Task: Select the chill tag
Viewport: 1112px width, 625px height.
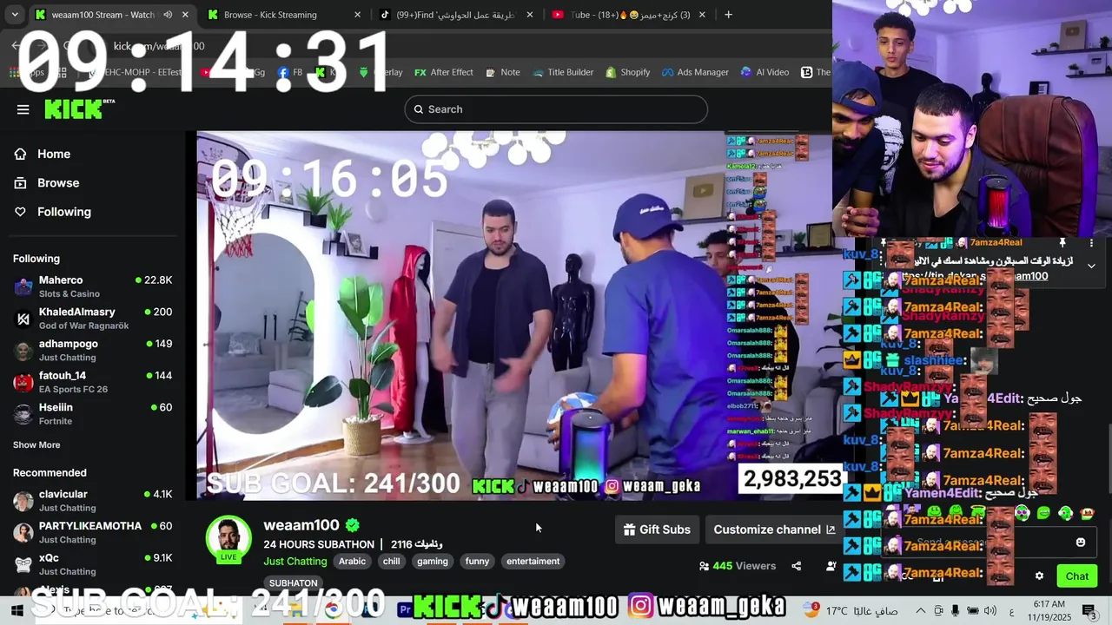Action: (392, 562)
